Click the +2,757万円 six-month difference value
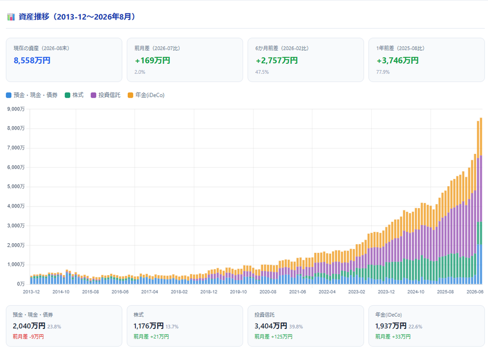Image resolution: width=488 pixels, height=348 pixels. click(277, 60)
